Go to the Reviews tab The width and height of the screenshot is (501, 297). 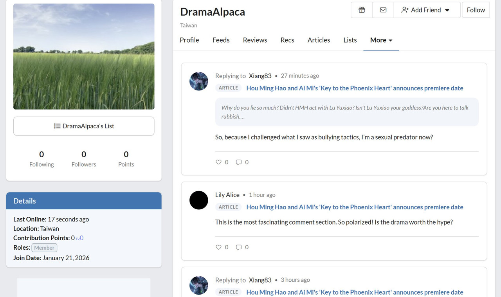click(255, 40)
